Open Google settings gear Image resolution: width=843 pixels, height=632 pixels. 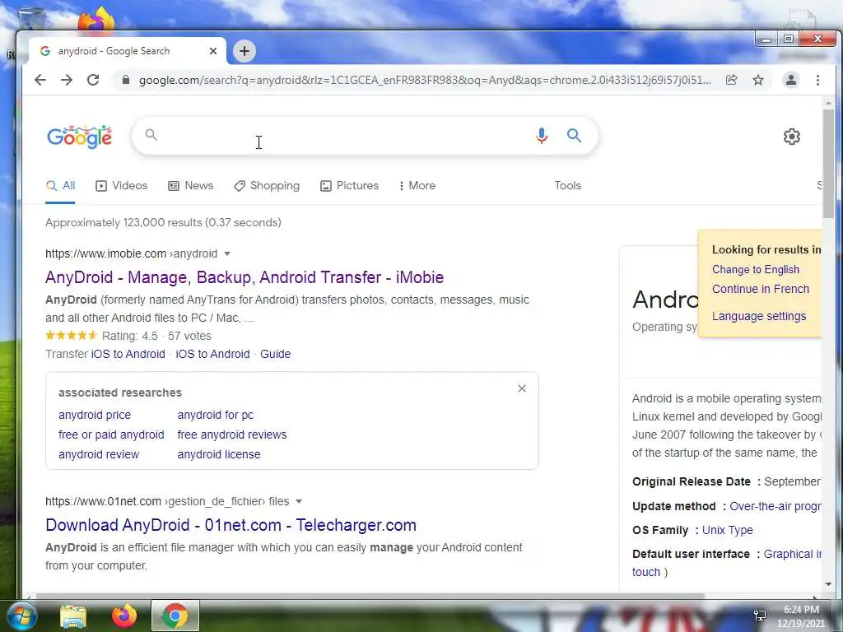click(791, 137)
